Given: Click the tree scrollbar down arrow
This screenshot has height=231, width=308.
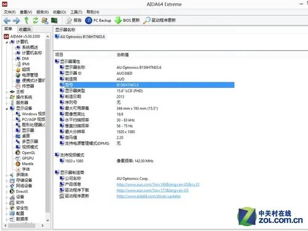Looking at the screenshot, I should (48, 221).
